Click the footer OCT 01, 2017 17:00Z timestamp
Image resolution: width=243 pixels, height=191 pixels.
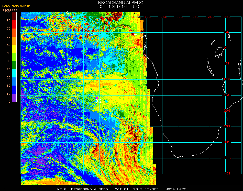tap(137, 189)
